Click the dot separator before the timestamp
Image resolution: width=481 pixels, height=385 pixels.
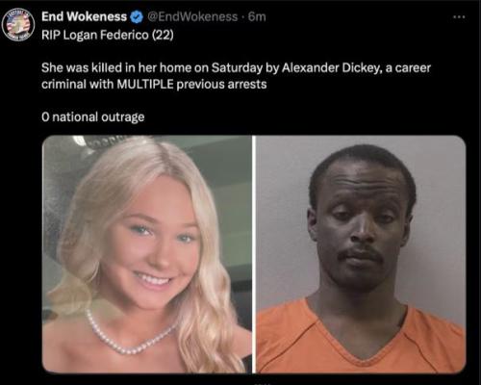(242, 16)
